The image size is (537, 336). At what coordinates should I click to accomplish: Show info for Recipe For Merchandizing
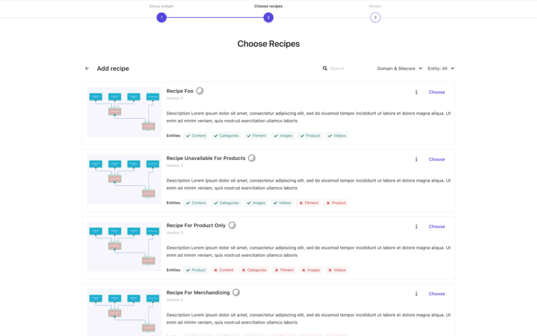(416, 294)
